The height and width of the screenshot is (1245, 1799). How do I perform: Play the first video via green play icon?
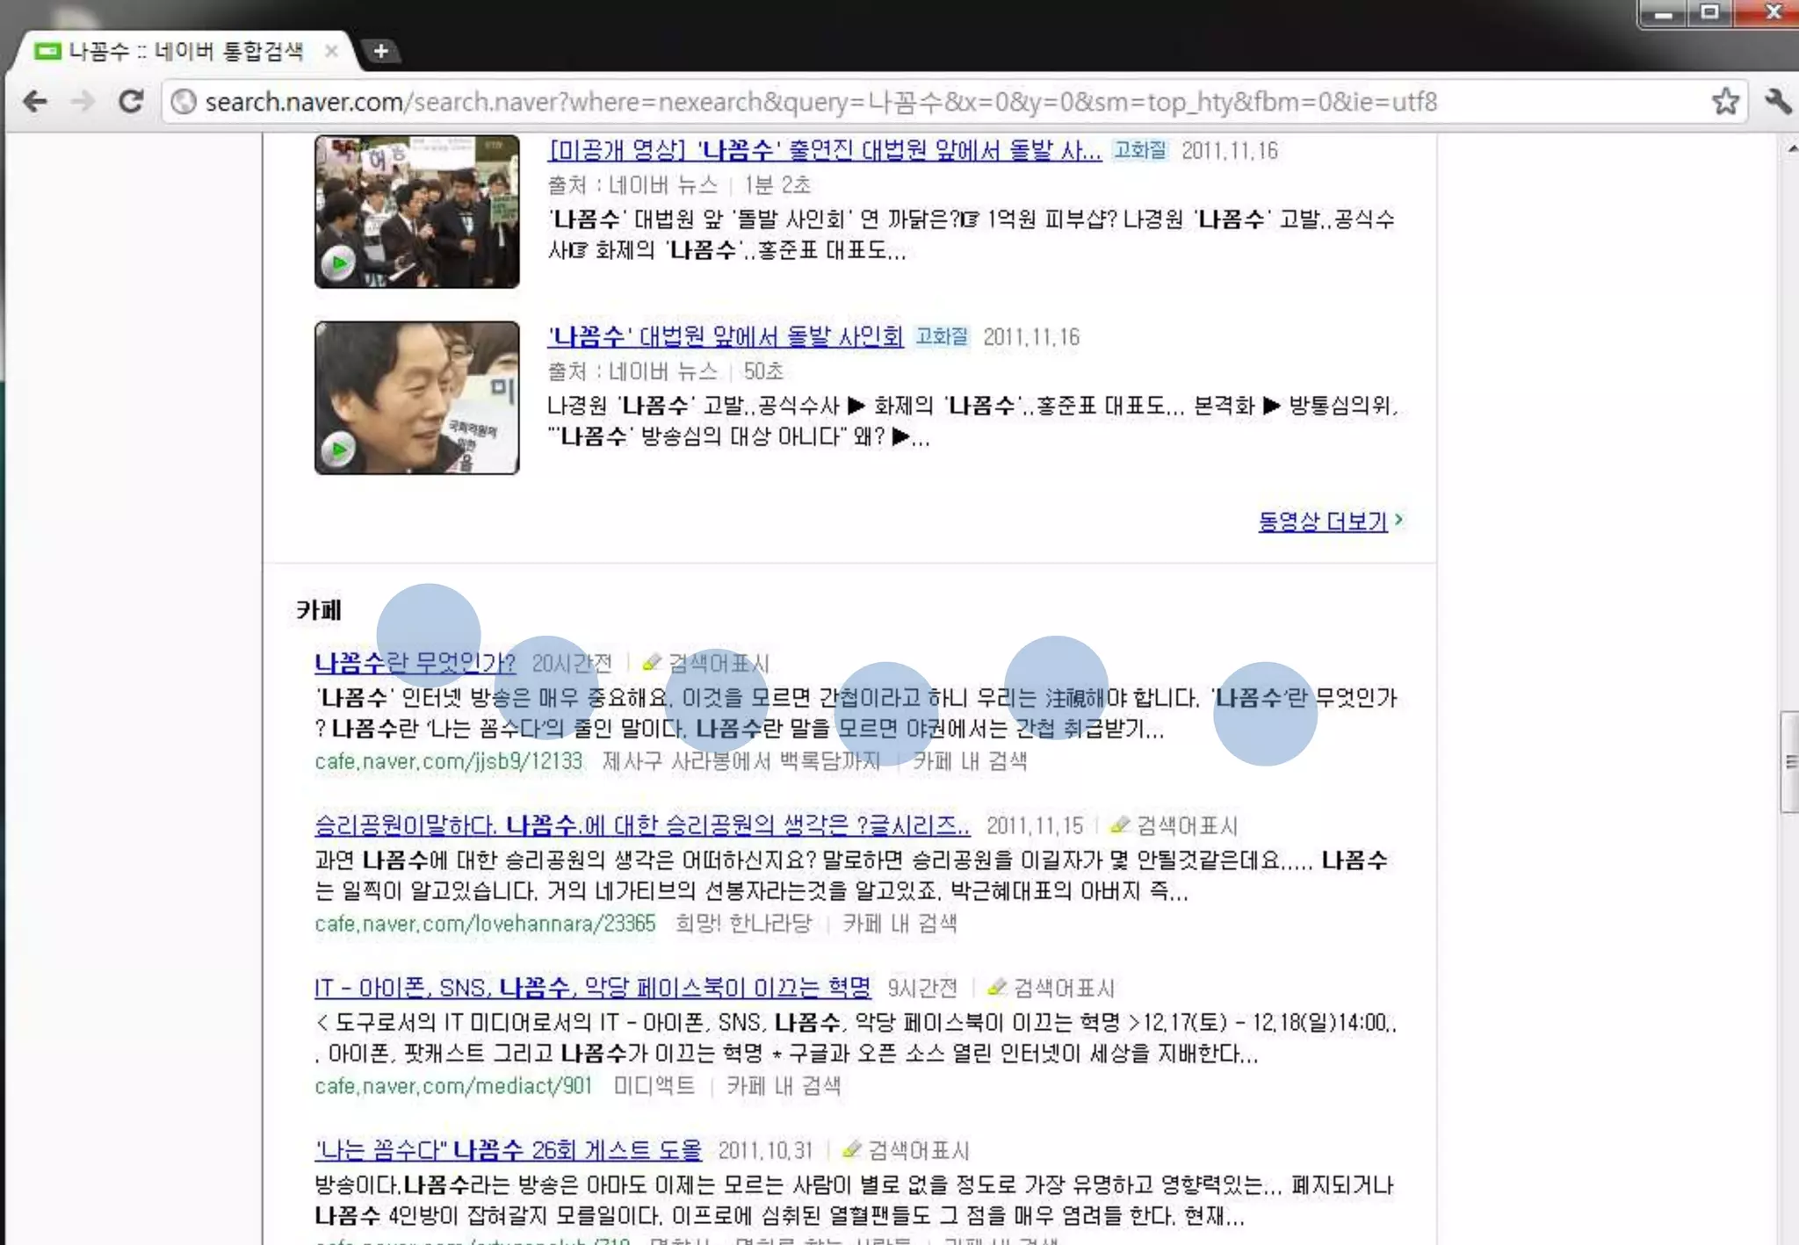(338, 263)
